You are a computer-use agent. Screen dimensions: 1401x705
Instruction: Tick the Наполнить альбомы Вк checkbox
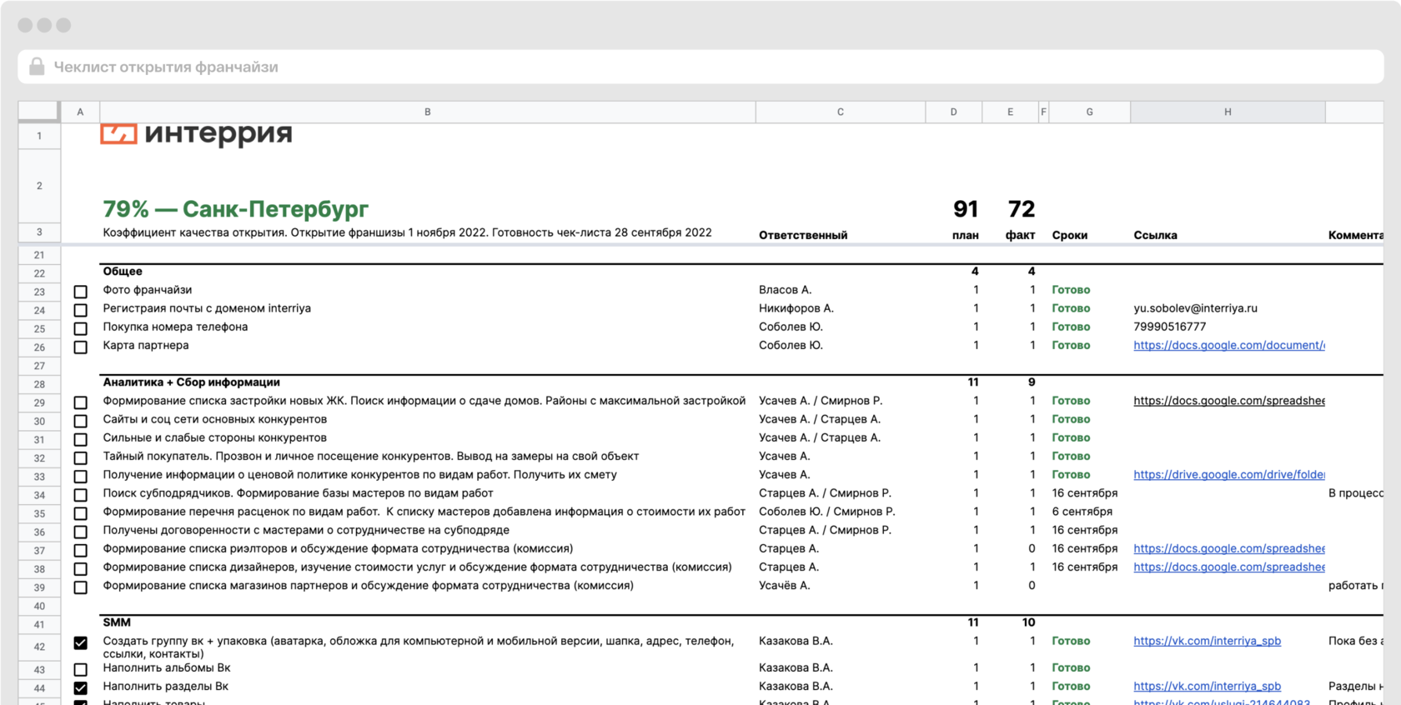pyautogui.click(x=80, y=669)
